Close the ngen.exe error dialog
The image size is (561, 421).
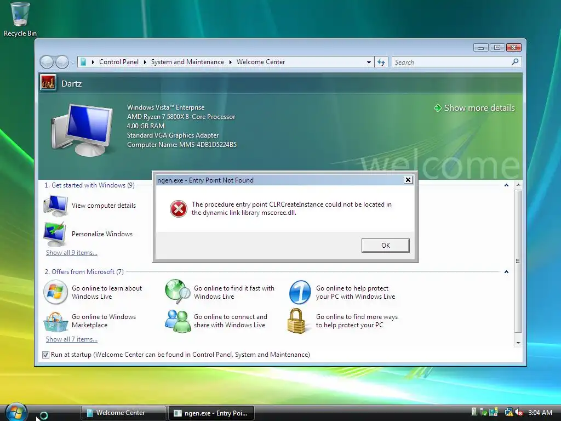tap(408, 180)
